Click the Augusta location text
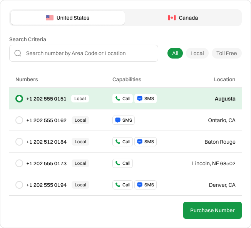The height and width of the screenshot is (228, 251). (225, 99)
